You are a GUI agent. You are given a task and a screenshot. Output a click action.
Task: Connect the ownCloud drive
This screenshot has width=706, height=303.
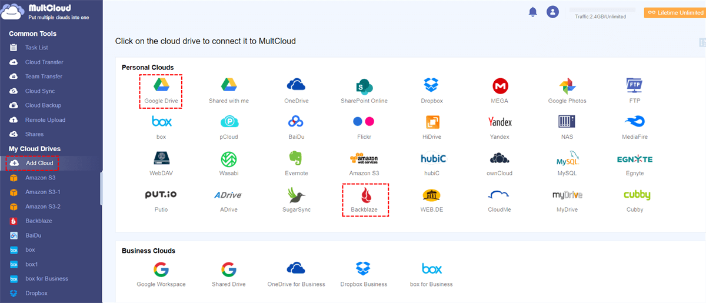tap(499, 164)
